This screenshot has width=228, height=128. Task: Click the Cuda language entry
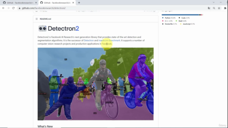pos(184,18)
